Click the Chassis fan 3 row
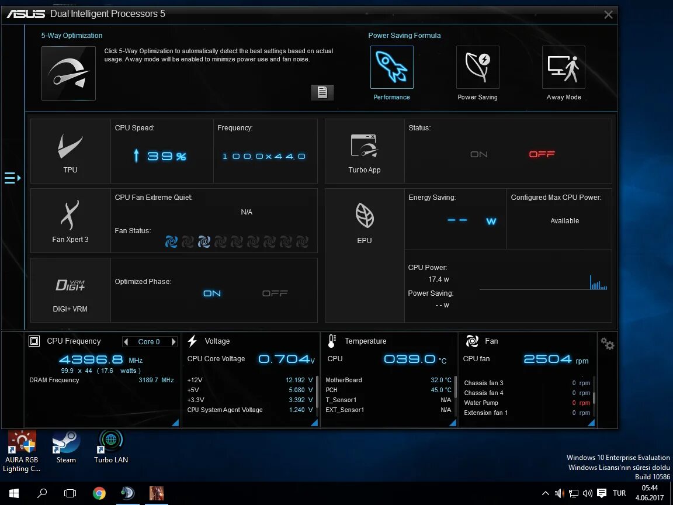673x505 pixels. 527,383
